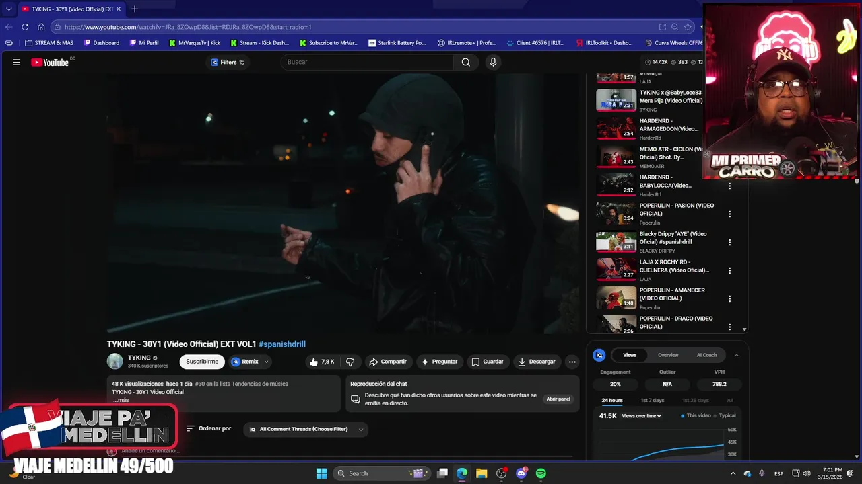Open Views over time dropdown
This screenshot has width=862, height=484.
641,416
